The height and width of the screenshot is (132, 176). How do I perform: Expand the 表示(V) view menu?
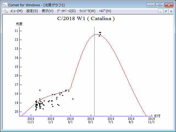point(48,11)
